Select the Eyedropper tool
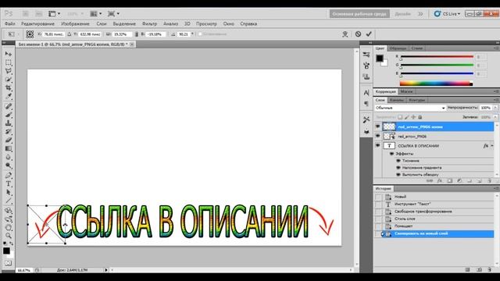500x281 pixels. pyautogui.click(x=9, y=96)
